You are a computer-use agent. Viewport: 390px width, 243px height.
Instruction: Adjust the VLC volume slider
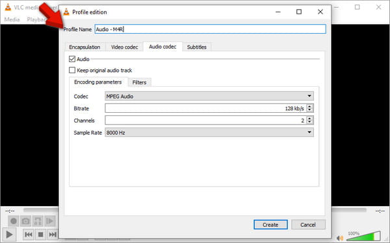pos(363,237)
